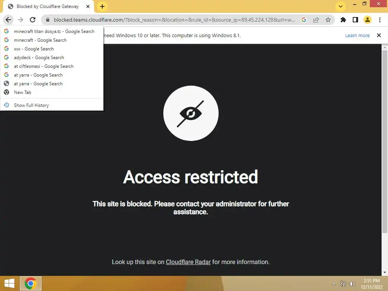This screenshot has height=291, width=388.
Task: Click Learn more in the notification bar
Action: tap(357, 35)
